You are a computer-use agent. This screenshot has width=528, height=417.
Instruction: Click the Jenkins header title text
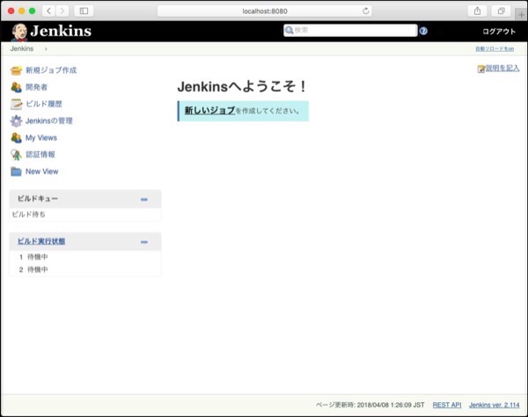pyautogui.click(x=61, y=31)
